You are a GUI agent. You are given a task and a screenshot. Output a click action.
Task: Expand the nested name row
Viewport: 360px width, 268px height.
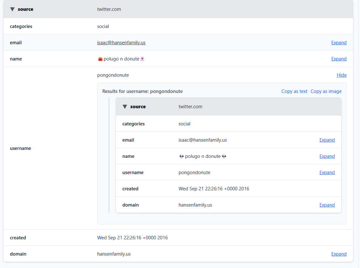point(327,156)
